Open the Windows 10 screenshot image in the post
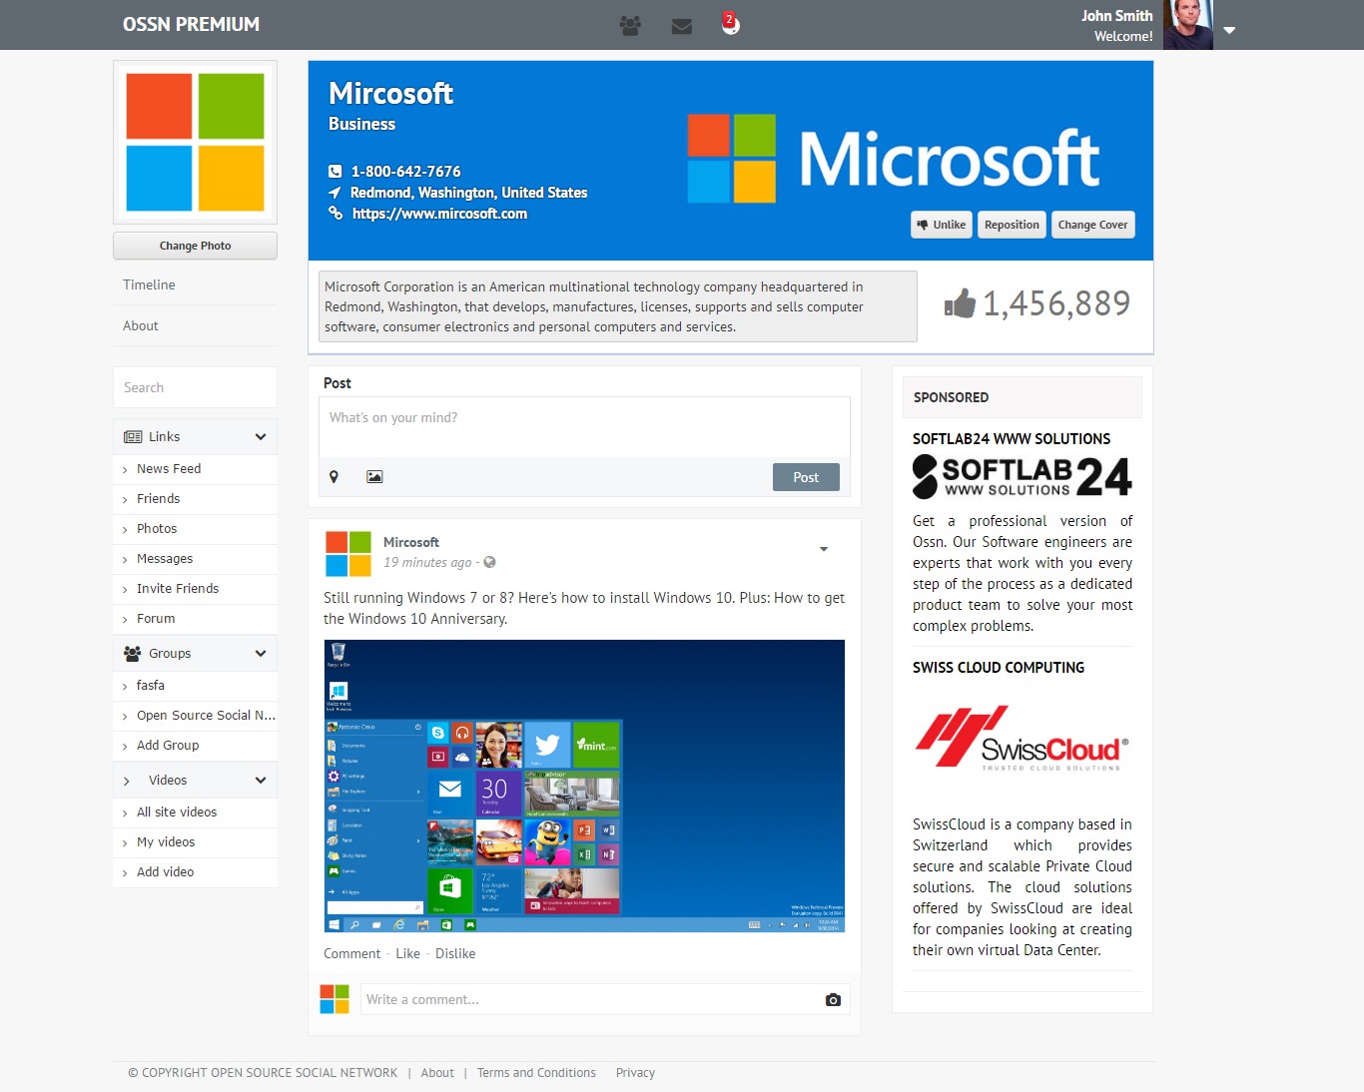Image resolution: width=1364 pixels, height=1092 pixels. coord(584,786)
